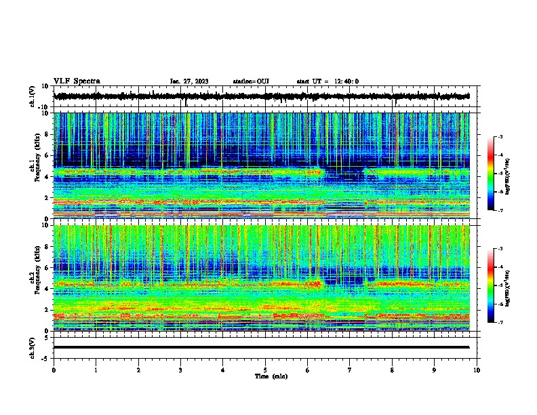The height and width of the screenshot is (415, 537).
Task: Click the "-3" label on ch.1 color bar
Action: [x=500, y=136]
